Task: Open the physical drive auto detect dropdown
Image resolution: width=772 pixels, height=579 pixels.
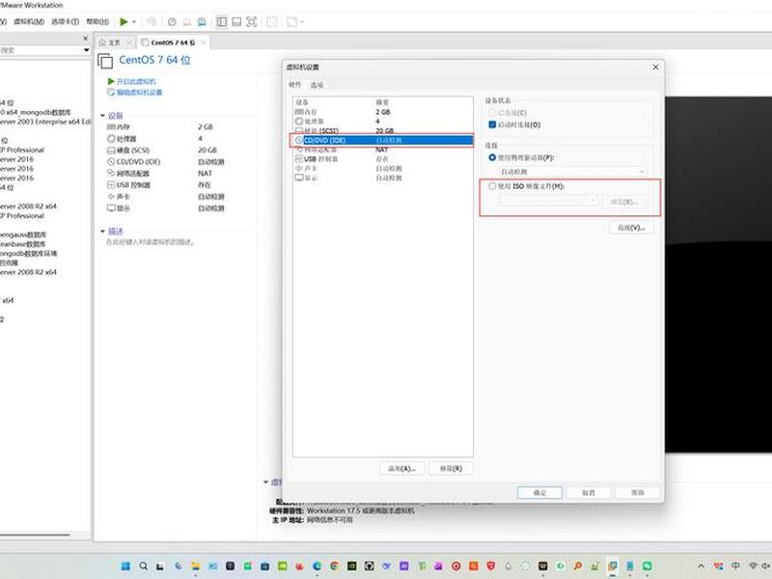Action: pos(573,172)
